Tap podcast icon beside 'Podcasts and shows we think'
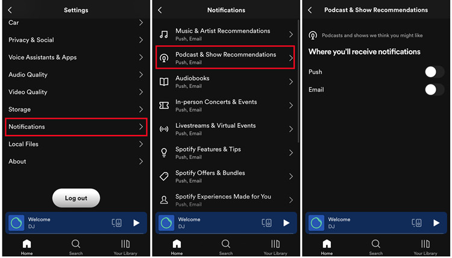Screen dimensions: 452x258 313,36
